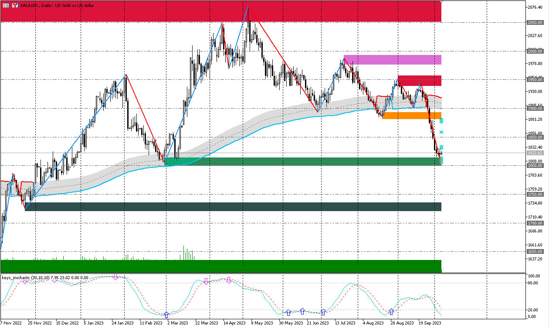
Task: Click the 1650.00 price level label
Action: tap(534, 251)
